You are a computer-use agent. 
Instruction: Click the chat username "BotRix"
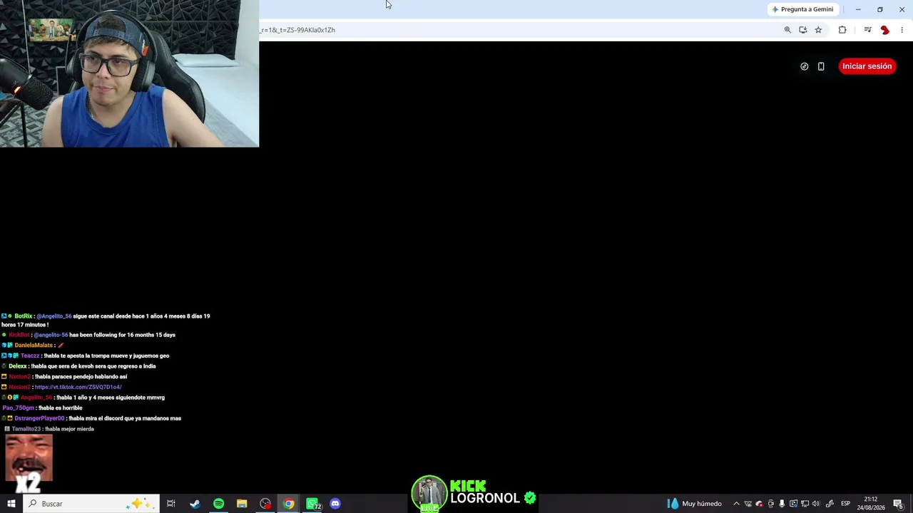pyautogui.click(x=23, y=316)
